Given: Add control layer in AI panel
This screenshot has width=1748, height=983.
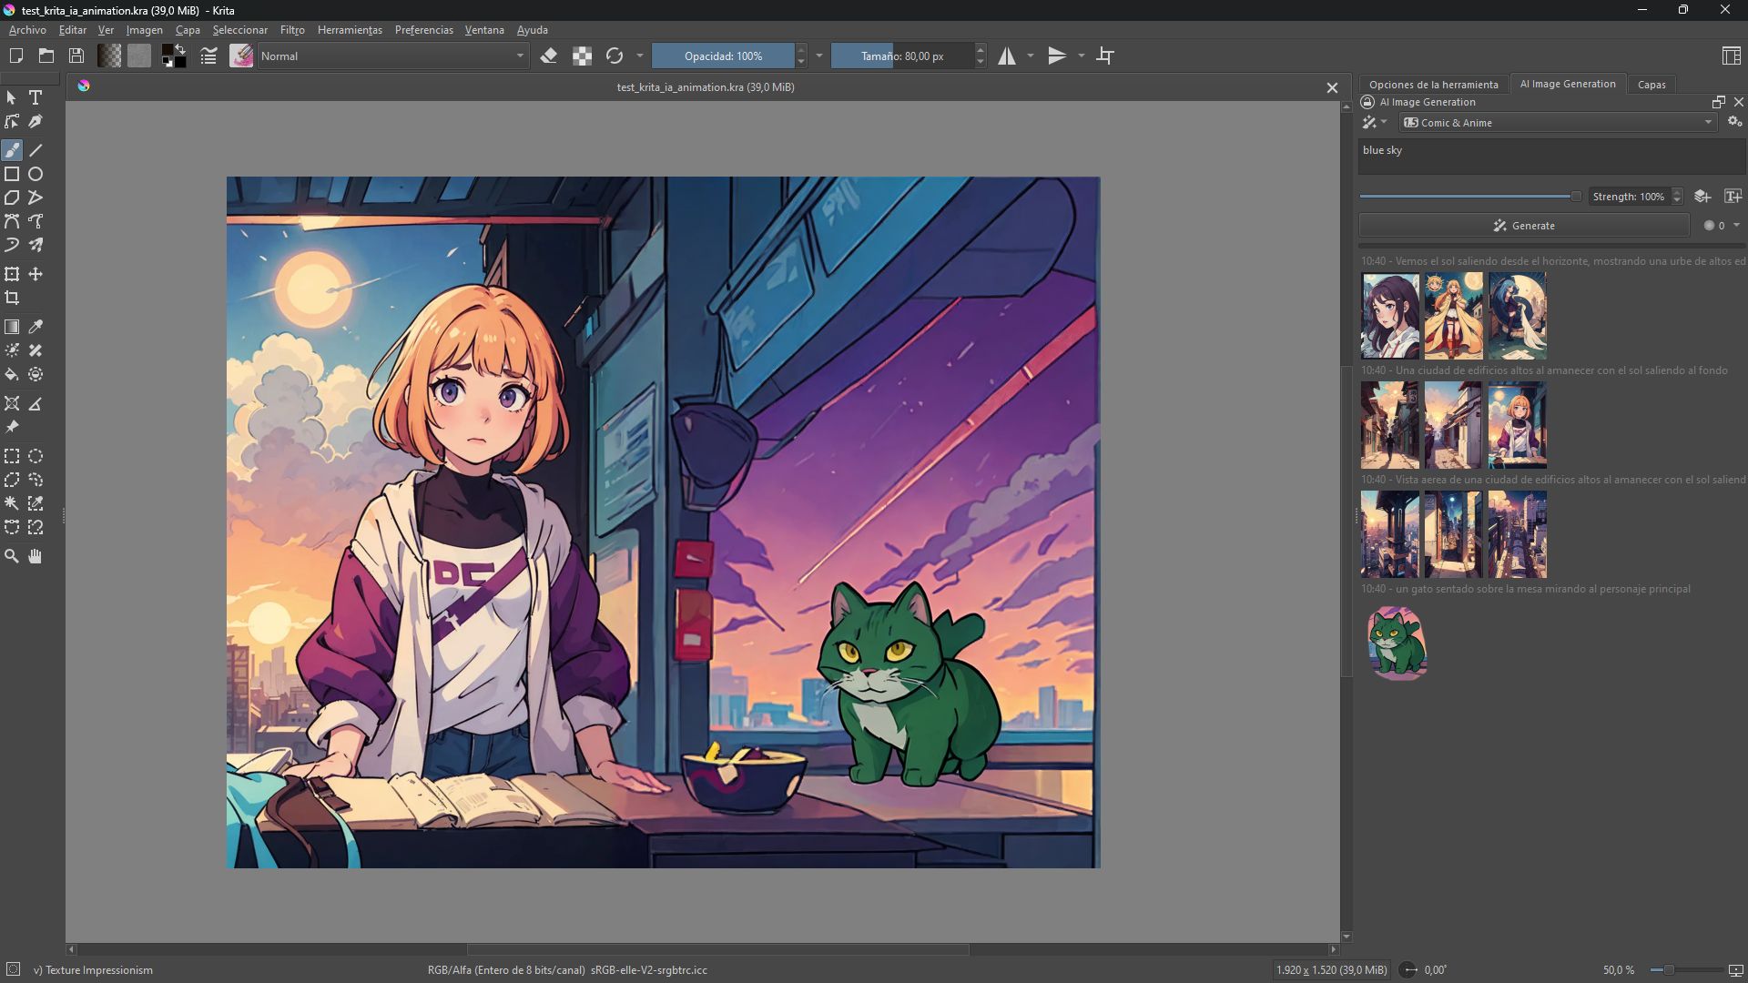Looking at the screenshot, I should point(1702,197).
